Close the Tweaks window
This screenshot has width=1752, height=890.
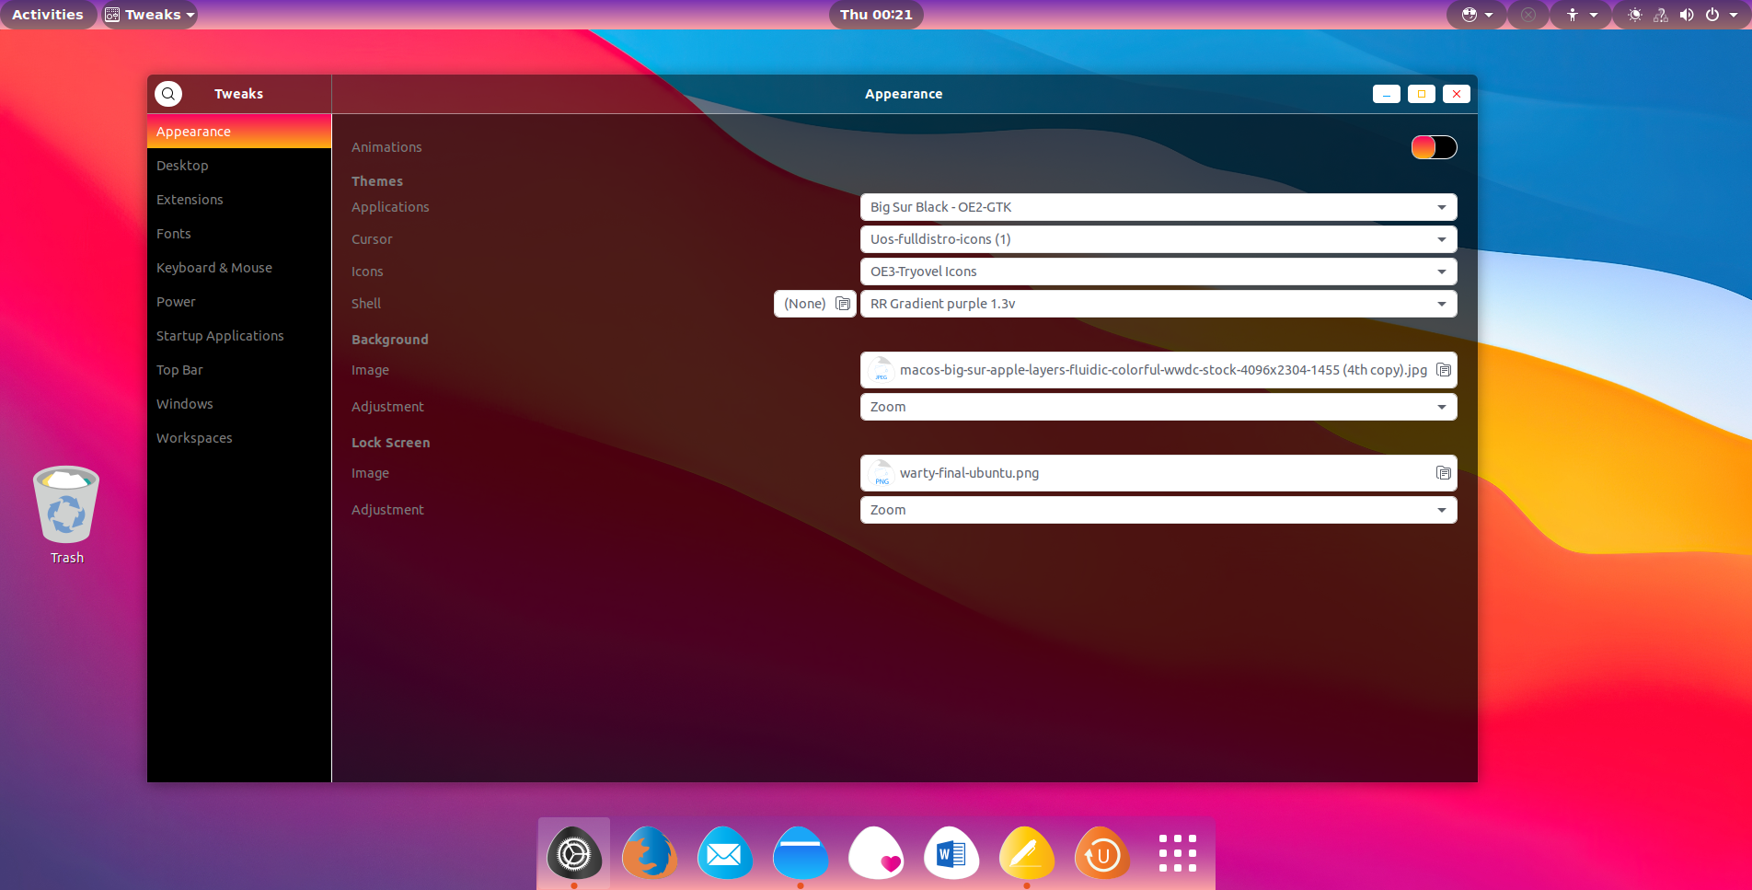(1457, 94)
